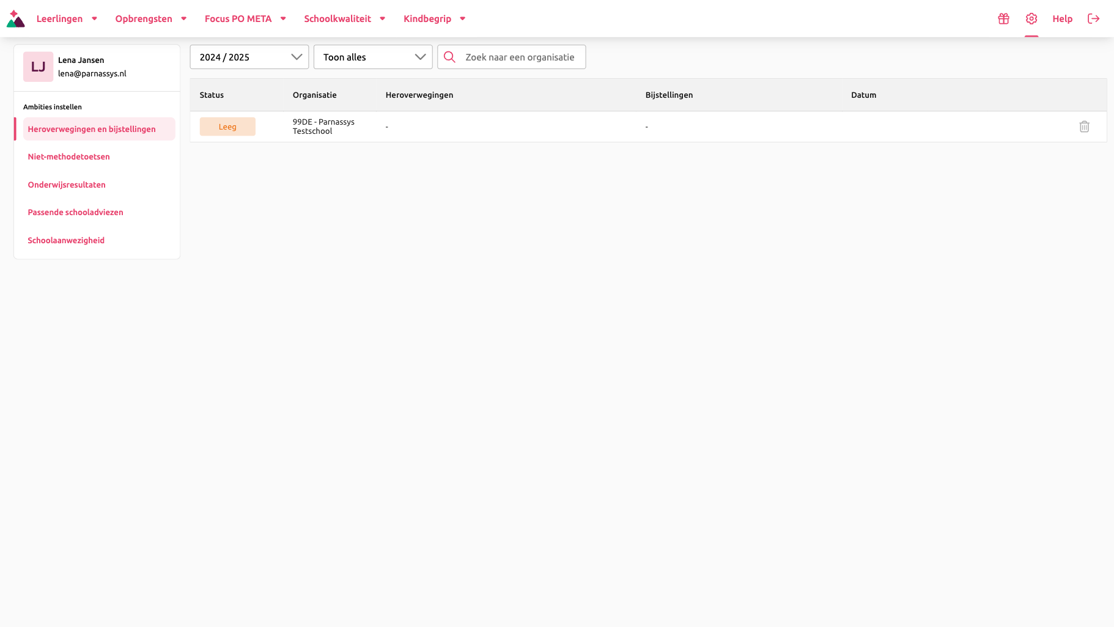This screenshot has width=1114, height=627.
Task: Delete the 99DE Parnassys Testschool row
Action: pos(1084,127)
